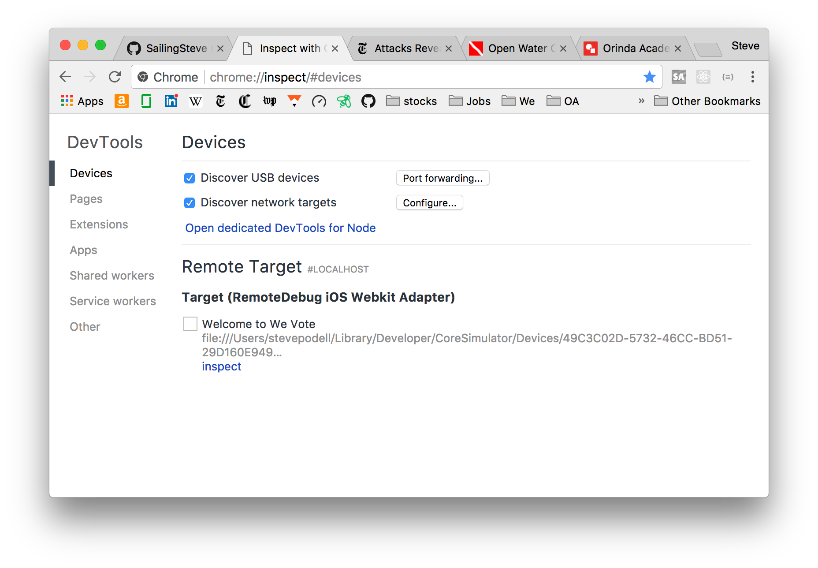This screenshot has height=568, width=818.
Task: Open the GitHub bookmark icon
Action: (368, 101)
